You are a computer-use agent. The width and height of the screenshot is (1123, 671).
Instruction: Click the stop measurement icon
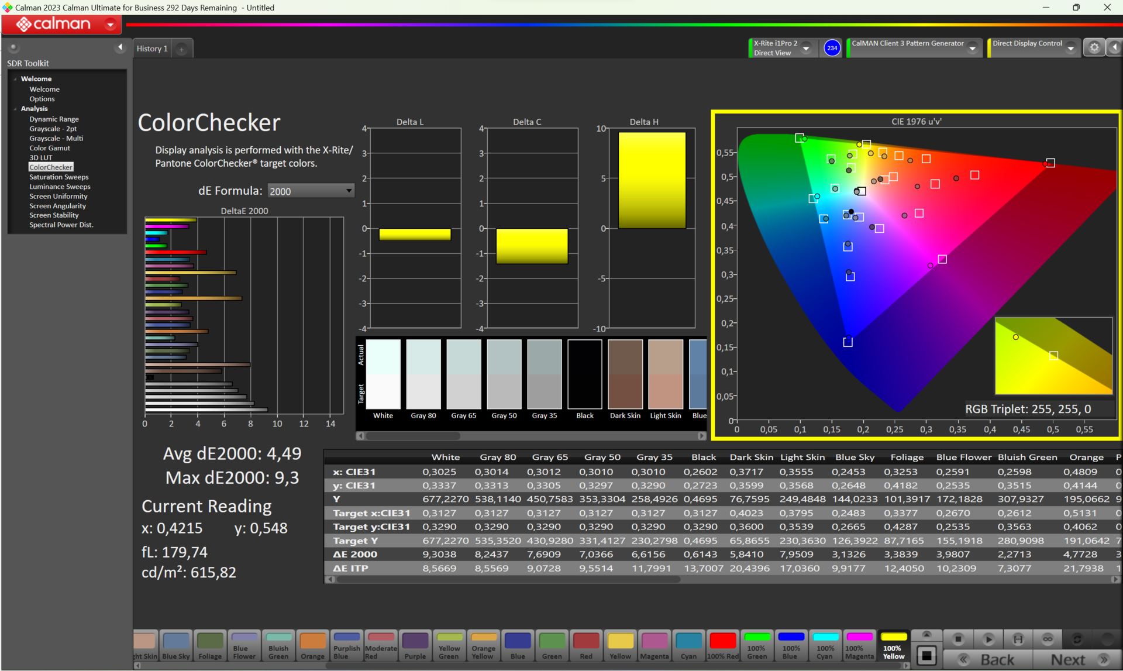pos(958,639)
